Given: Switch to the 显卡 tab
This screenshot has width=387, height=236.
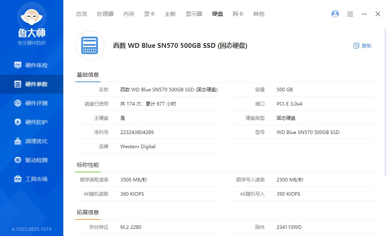Looking at the screenshot, I should [x=150, y=14].
